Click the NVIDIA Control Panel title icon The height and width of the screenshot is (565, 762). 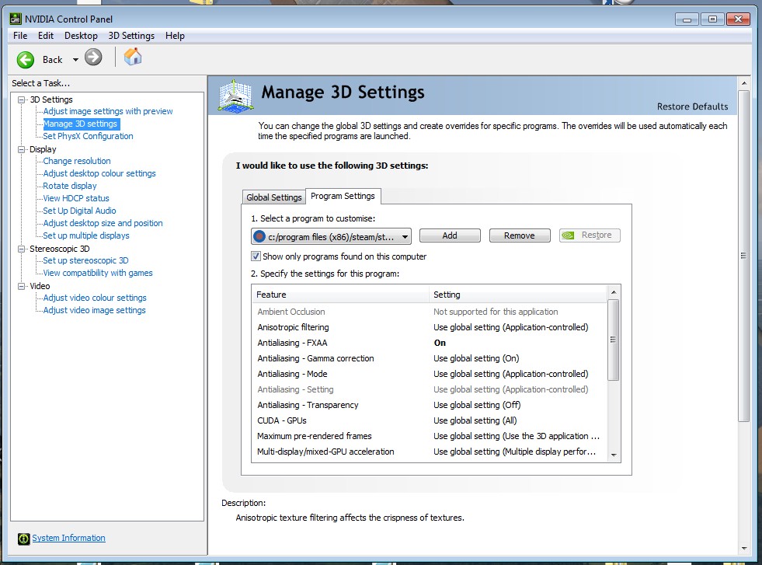click(16, 19)
